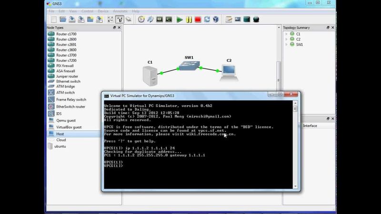Select the add a link cable tool
The width and height of the screenshot is (381, 214).
(129, 19)
